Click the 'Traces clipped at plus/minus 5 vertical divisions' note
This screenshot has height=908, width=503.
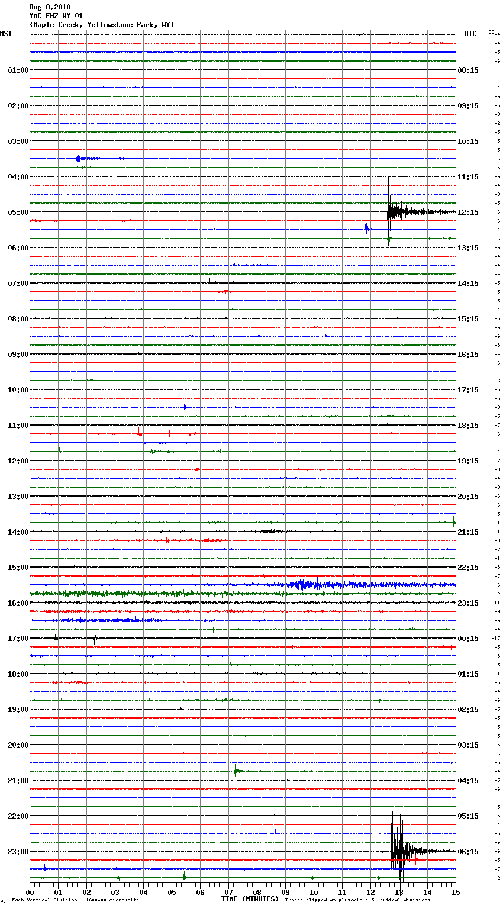[357, 900]
